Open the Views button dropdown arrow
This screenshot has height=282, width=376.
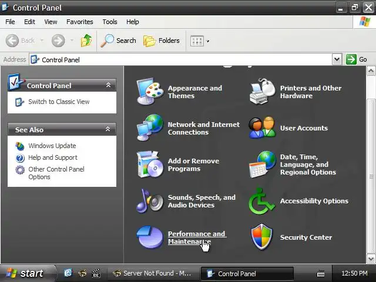point(208,41)
